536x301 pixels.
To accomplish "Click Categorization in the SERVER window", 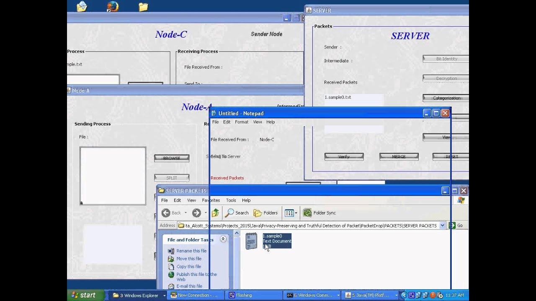I will (x=446, y=98).
